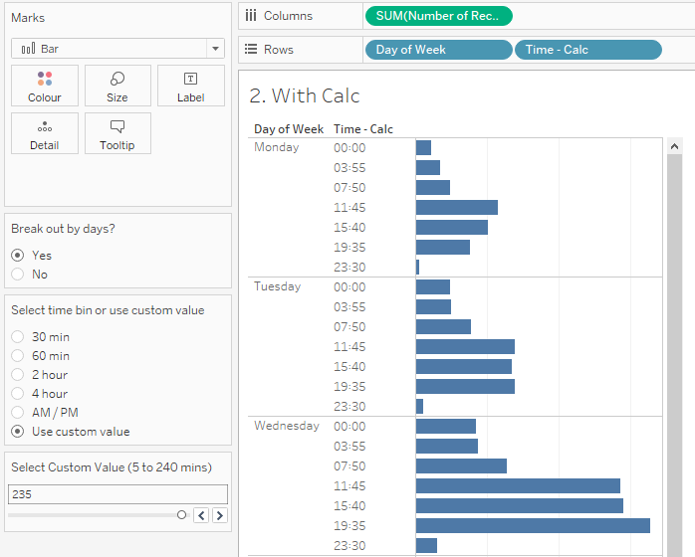The width and height of the screenshot is (695, 557).
Task: Open the Size marks card
Action: tap(117, 86)
